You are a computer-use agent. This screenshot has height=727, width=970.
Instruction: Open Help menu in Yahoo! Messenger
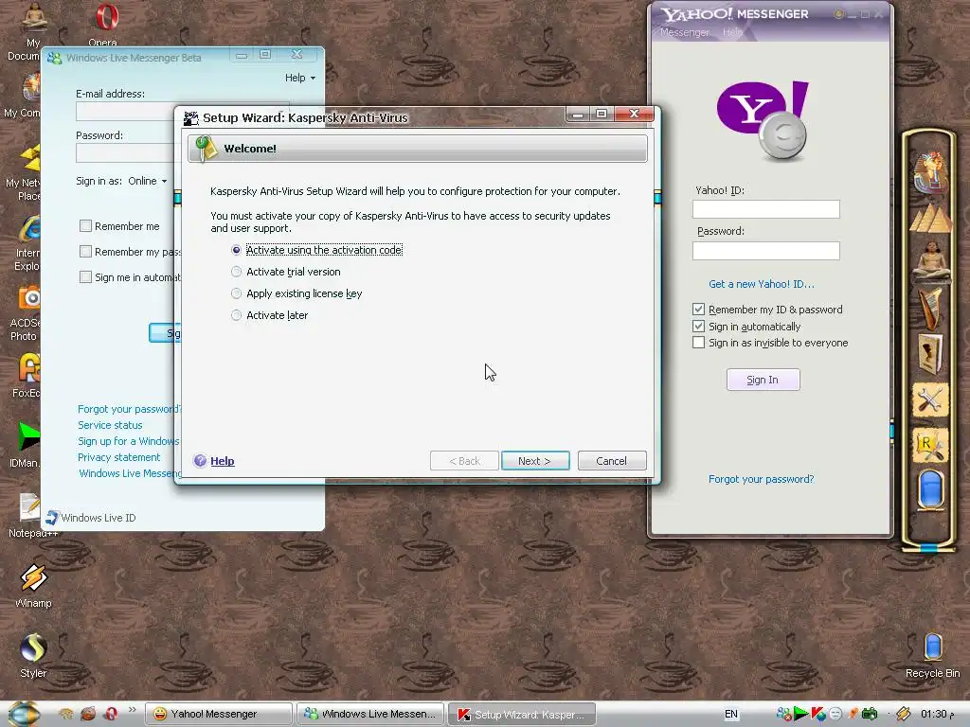[732, 32]
